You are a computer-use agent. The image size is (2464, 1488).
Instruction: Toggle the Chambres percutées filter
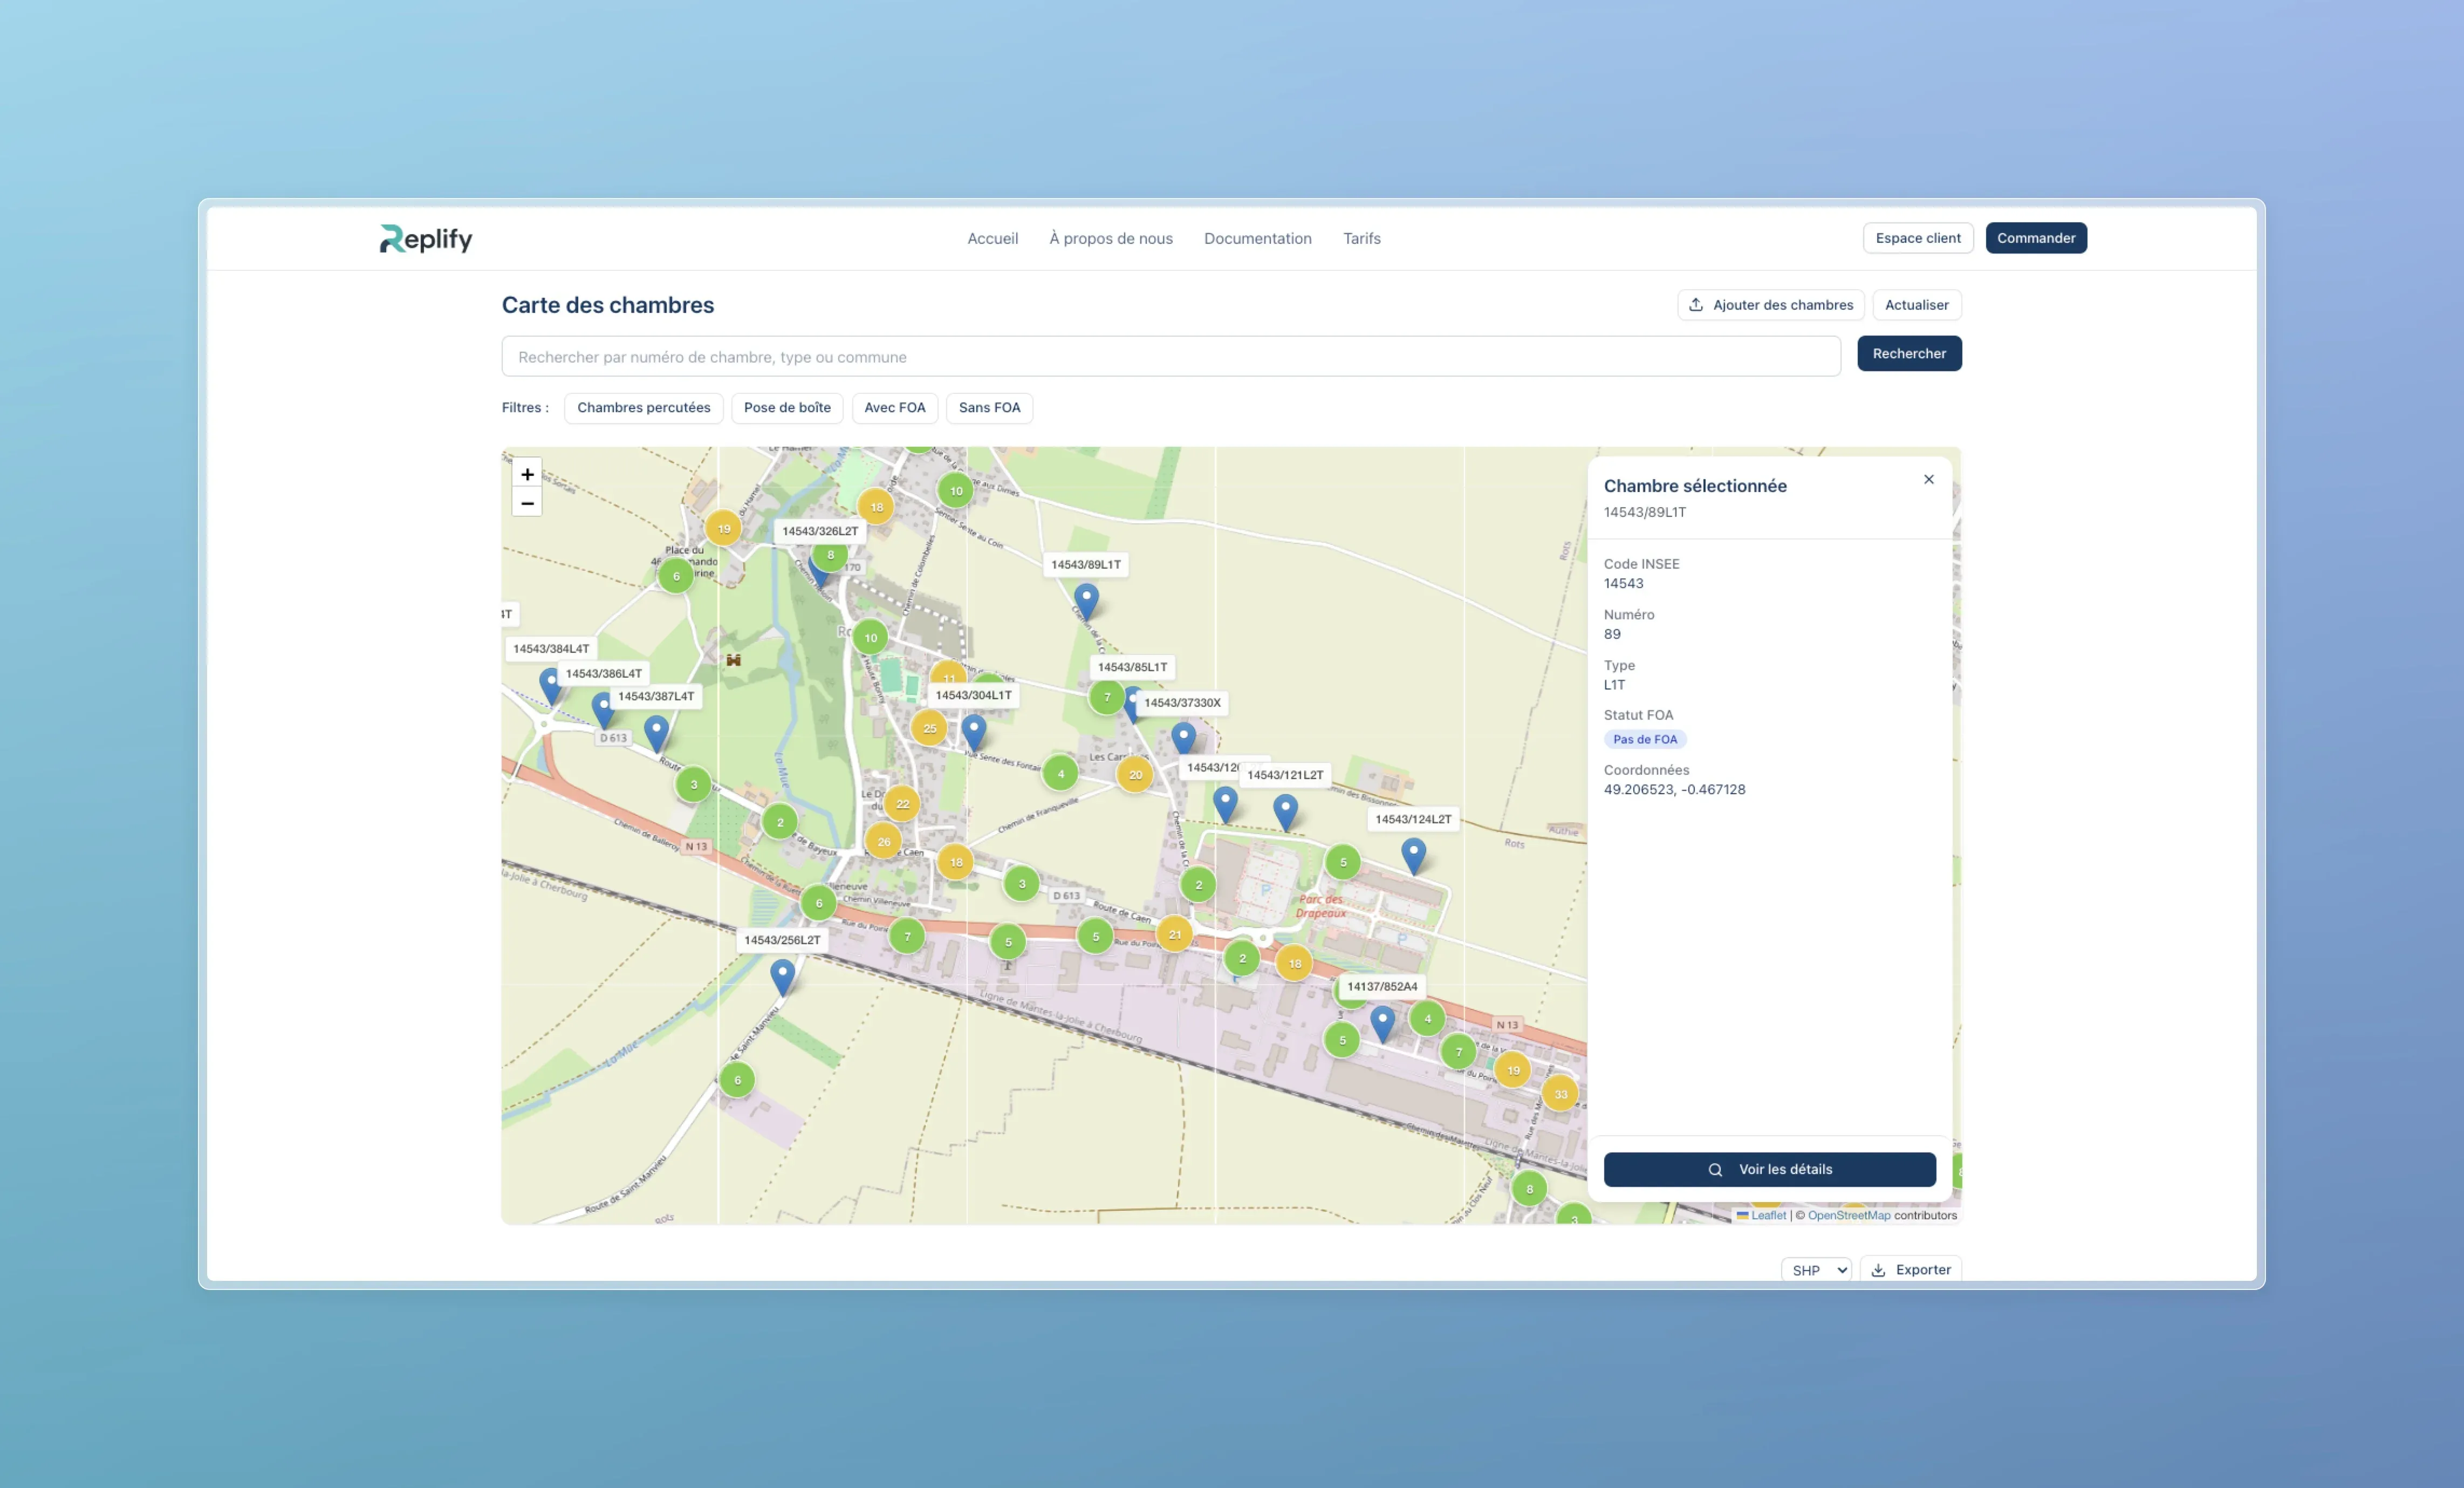(x=643, y=408)
